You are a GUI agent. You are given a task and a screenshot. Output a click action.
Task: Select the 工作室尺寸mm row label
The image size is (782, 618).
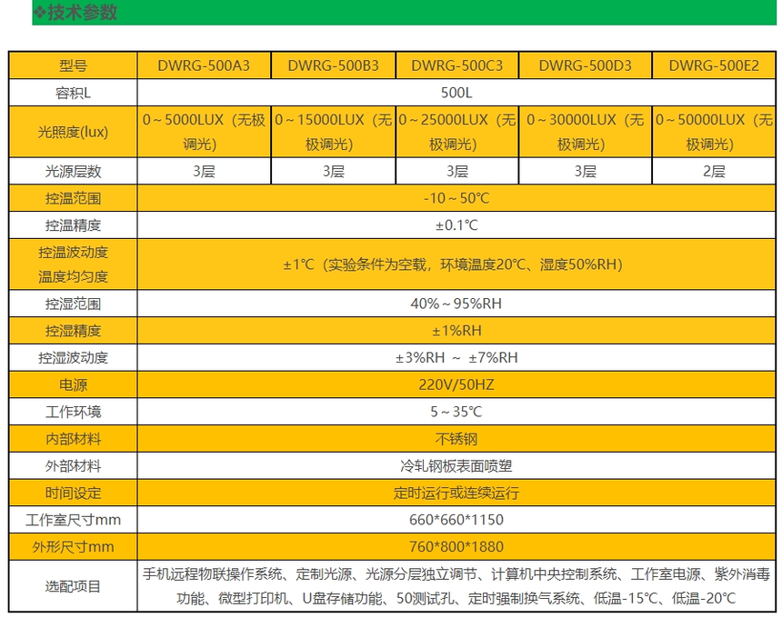pos(74,520)
